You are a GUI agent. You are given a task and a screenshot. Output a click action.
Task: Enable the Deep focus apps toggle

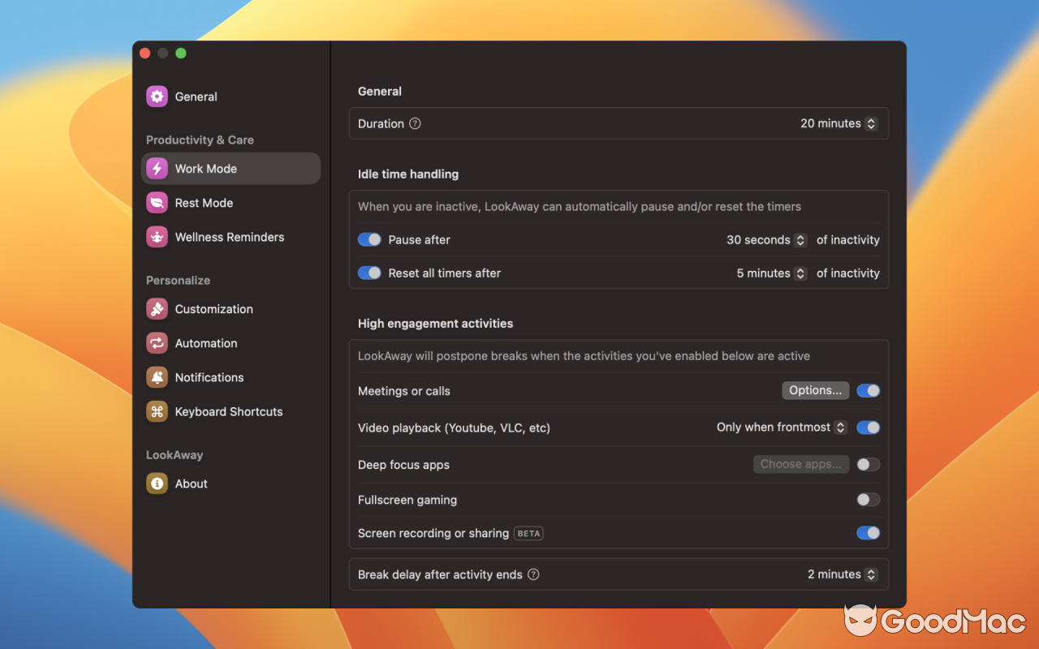click(868, 463)
